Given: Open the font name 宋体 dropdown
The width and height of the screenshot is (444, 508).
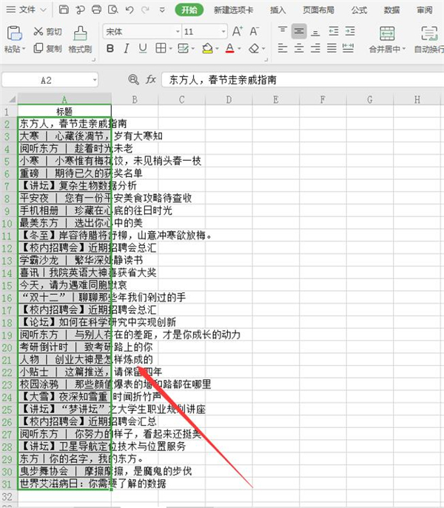Looking at the screenshot, I should point(178,32).
